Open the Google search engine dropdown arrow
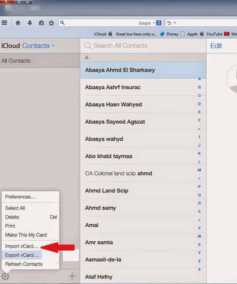Screen dimensions: 237x284 (x=154, y=23)
